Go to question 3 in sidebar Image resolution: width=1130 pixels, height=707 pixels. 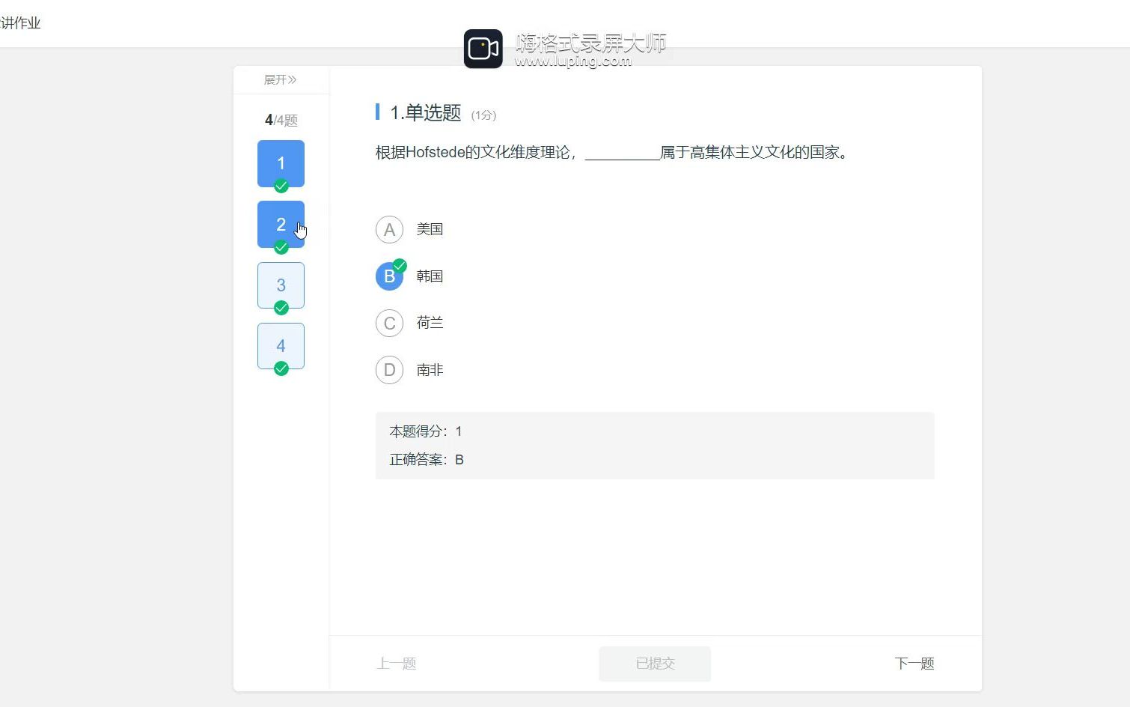[x=281, y=285]
